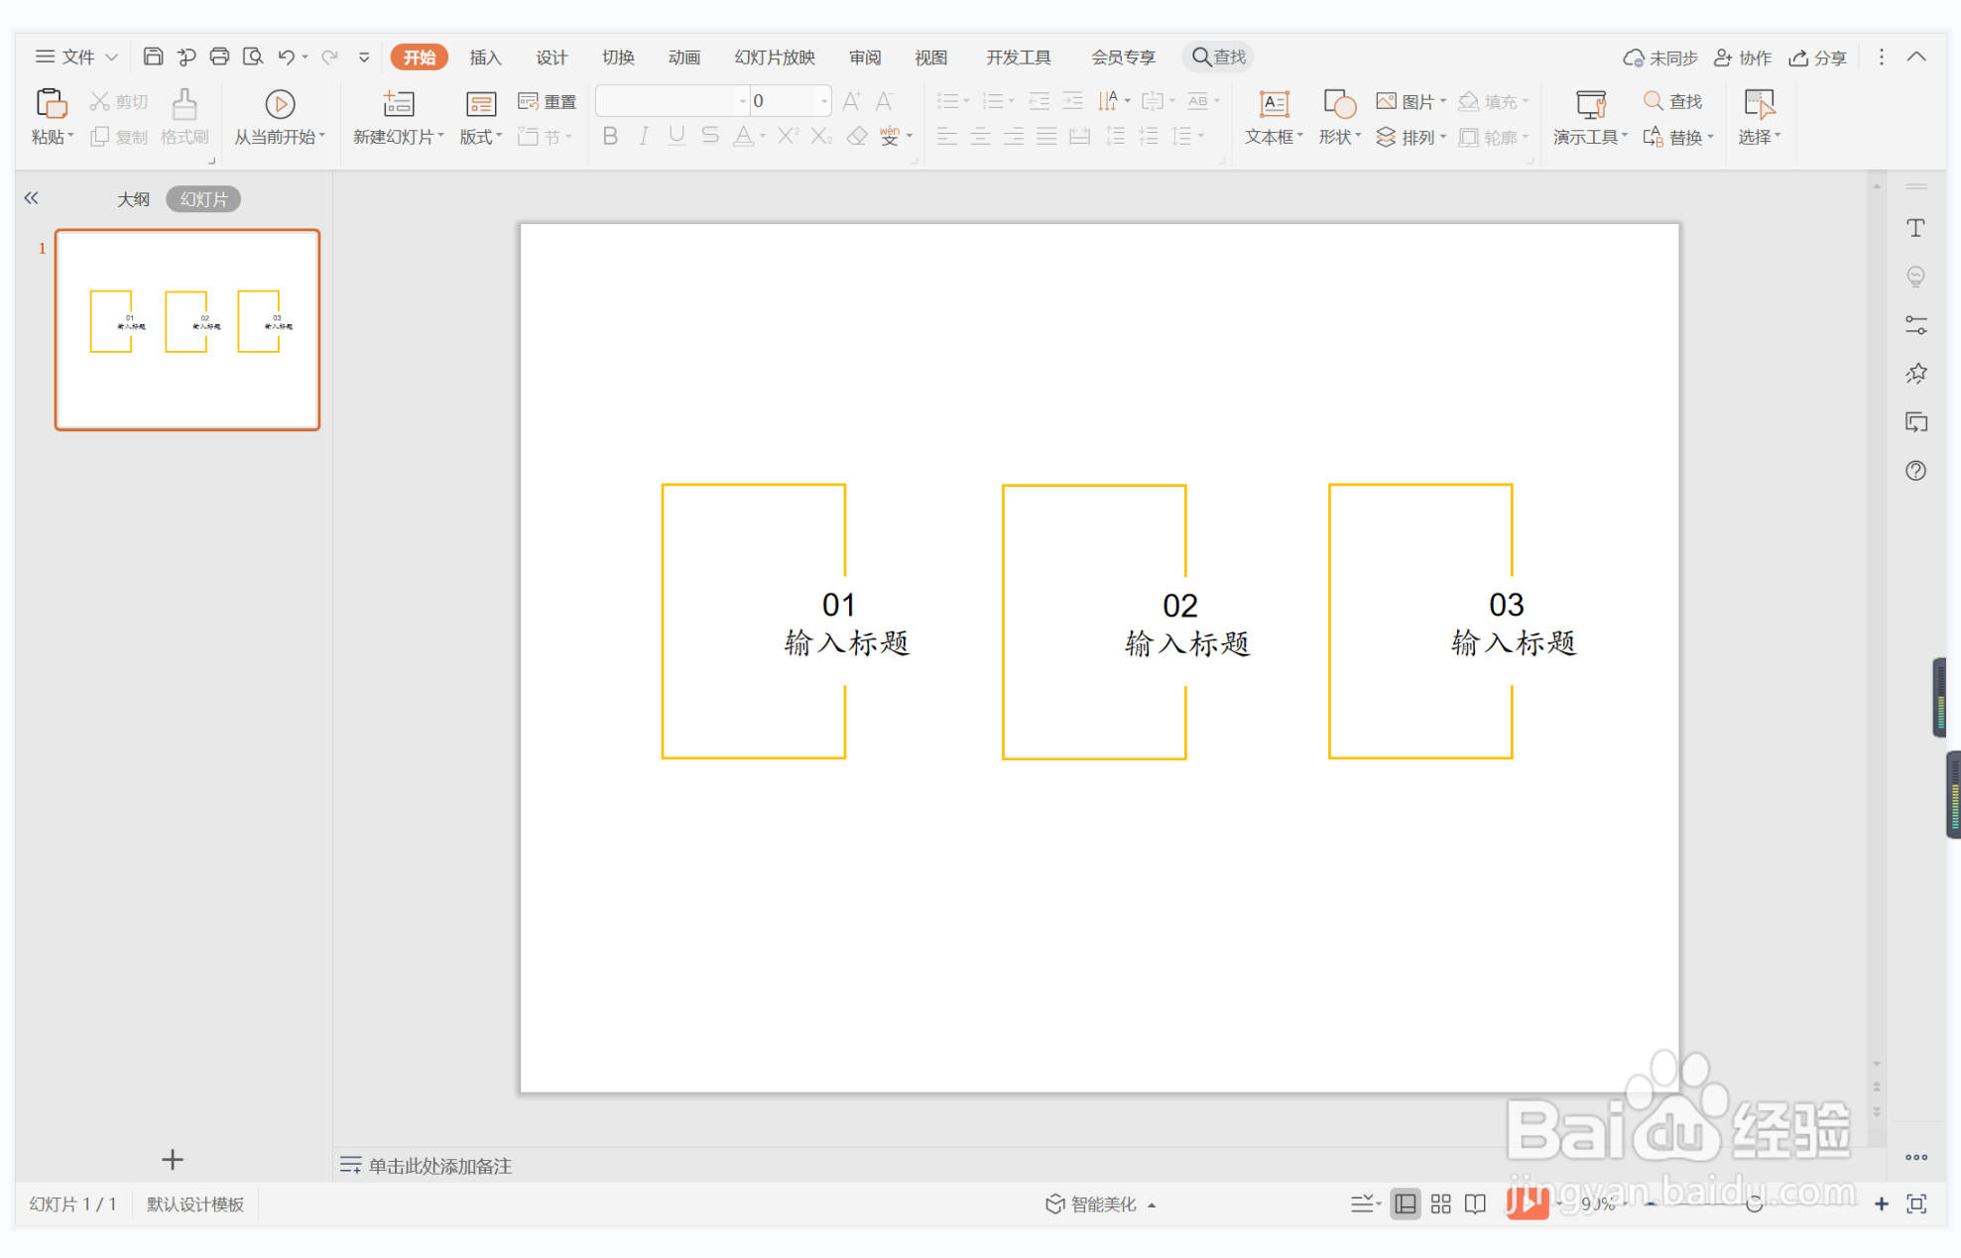Click the help question mark in sidebar
Viewport: 1961px width, 1258px height.
(x=1915, y=471)
